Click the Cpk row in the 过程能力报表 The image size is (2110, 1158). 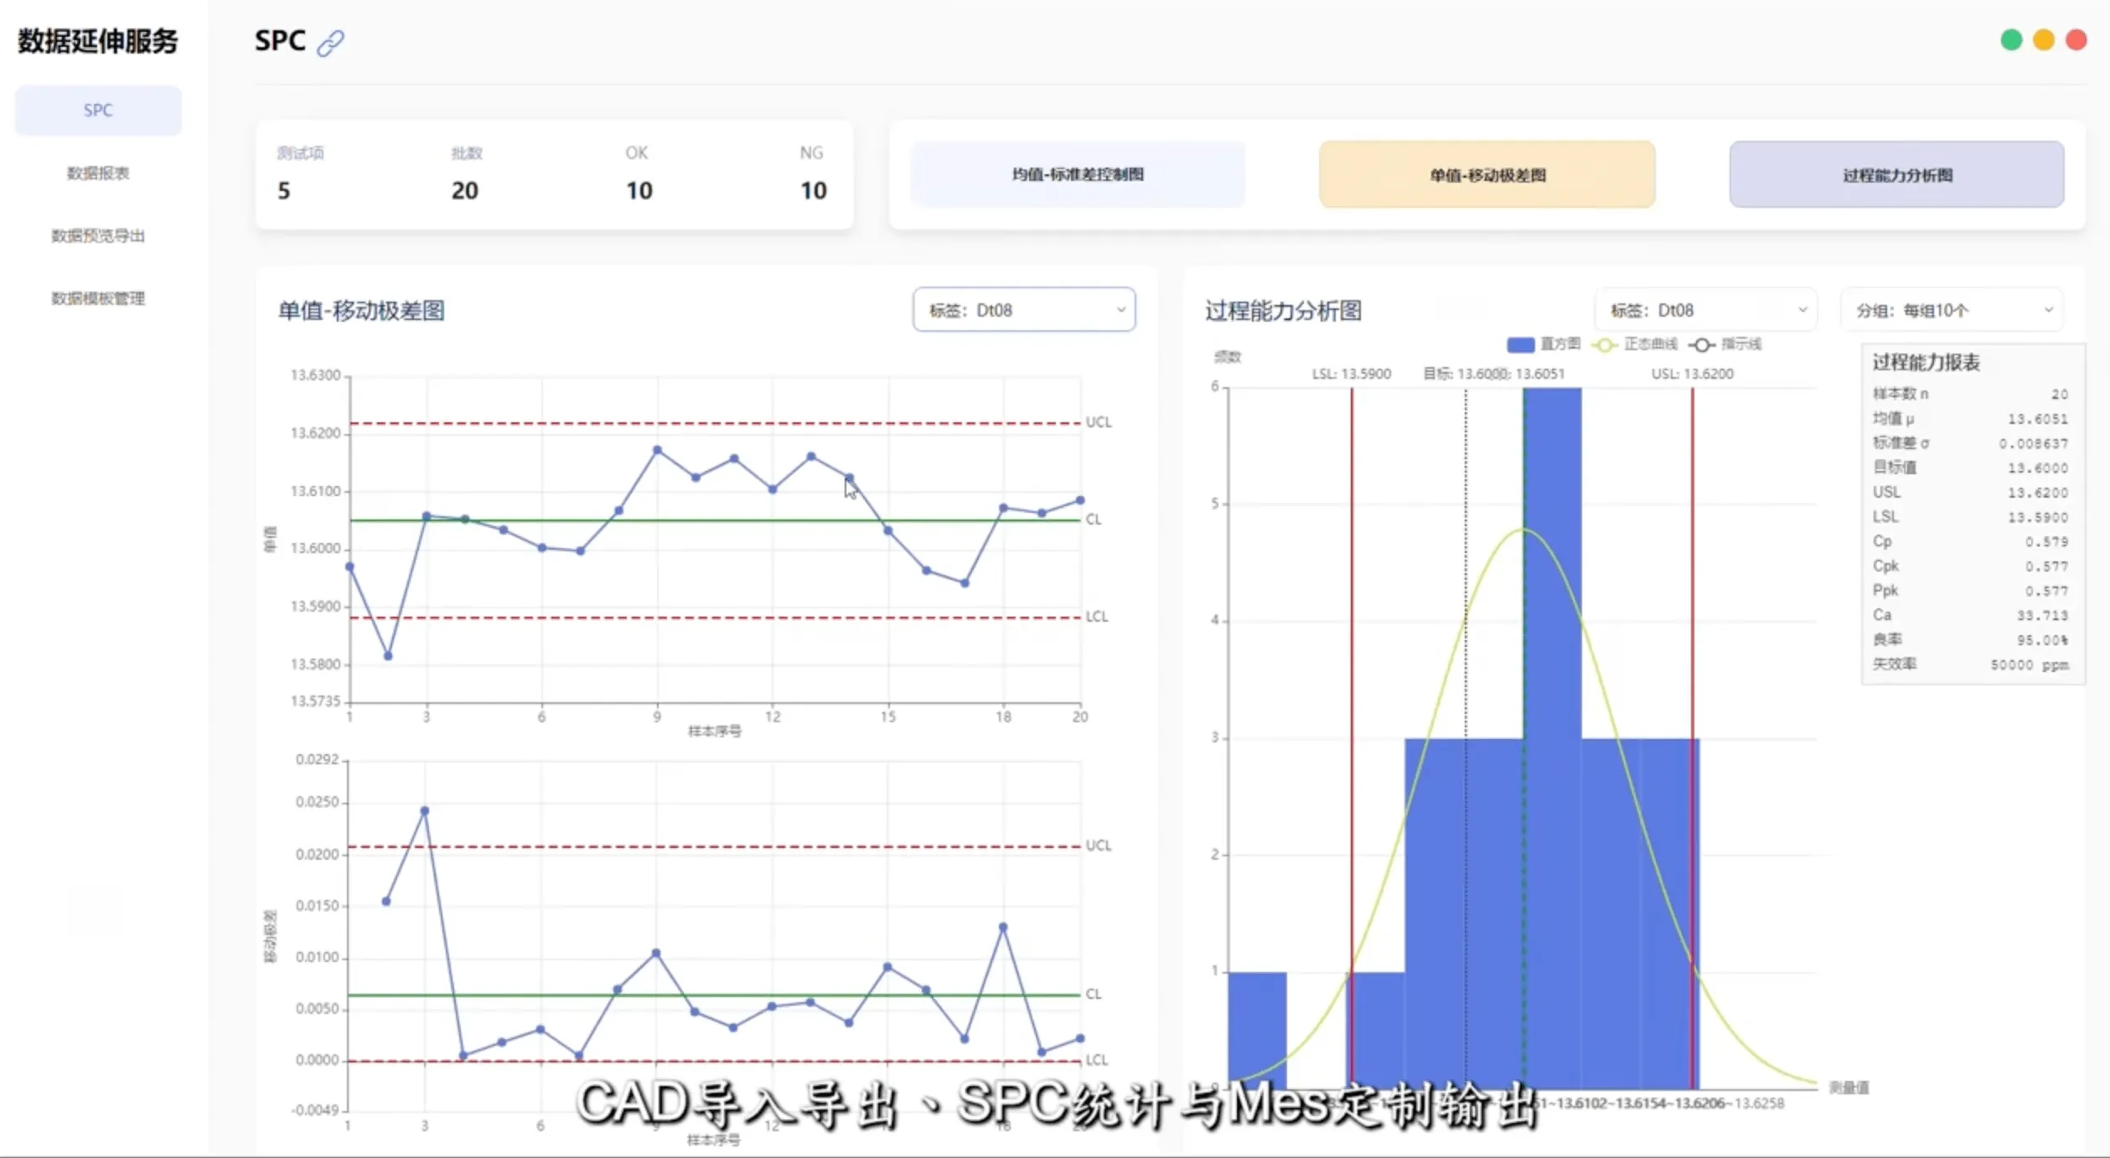(1971, 566)
